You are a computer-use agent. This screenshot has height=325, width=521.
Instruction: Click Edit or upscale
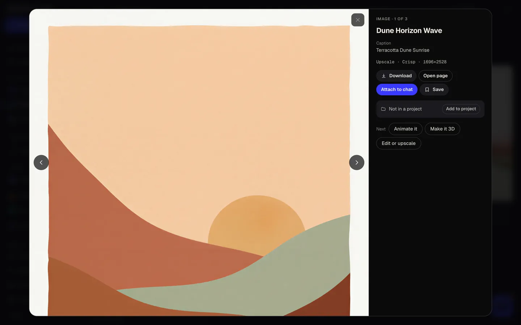click(x=398, y=143)
